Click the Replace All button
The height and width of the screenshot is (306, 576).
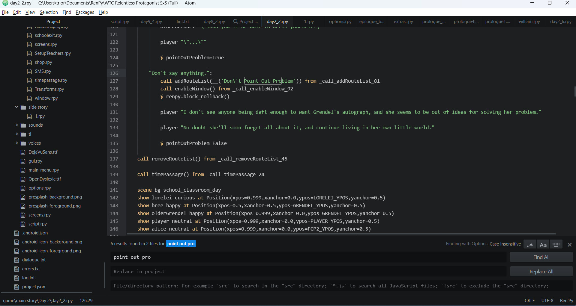point(541,271)
